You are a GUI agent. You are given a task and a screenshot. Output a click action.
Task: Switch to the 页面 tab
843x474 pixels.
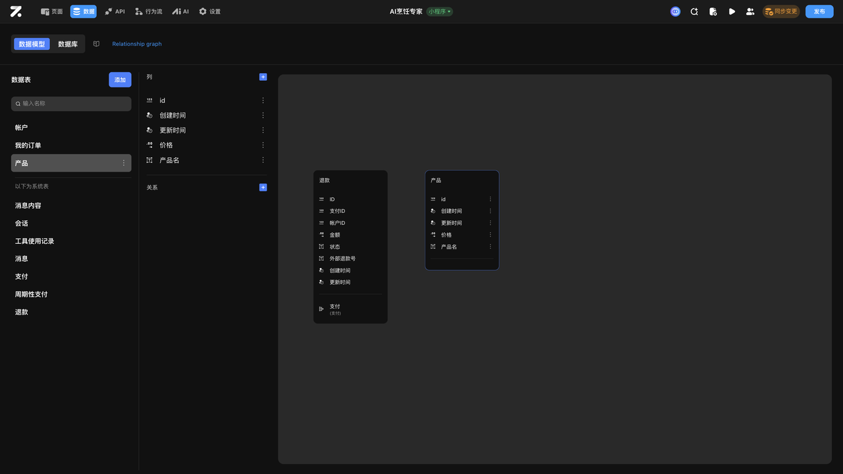coord(52,11)
